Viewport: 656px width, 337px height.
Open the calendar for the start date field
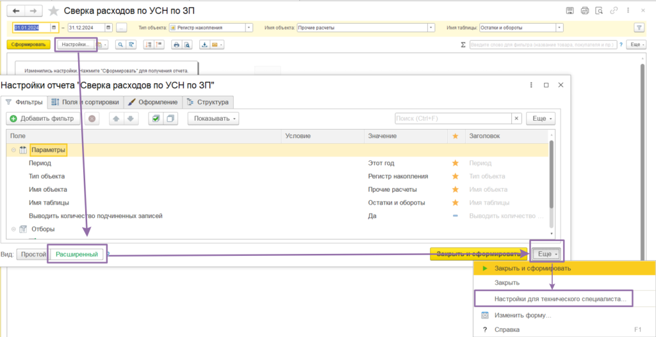click(54, 27)
